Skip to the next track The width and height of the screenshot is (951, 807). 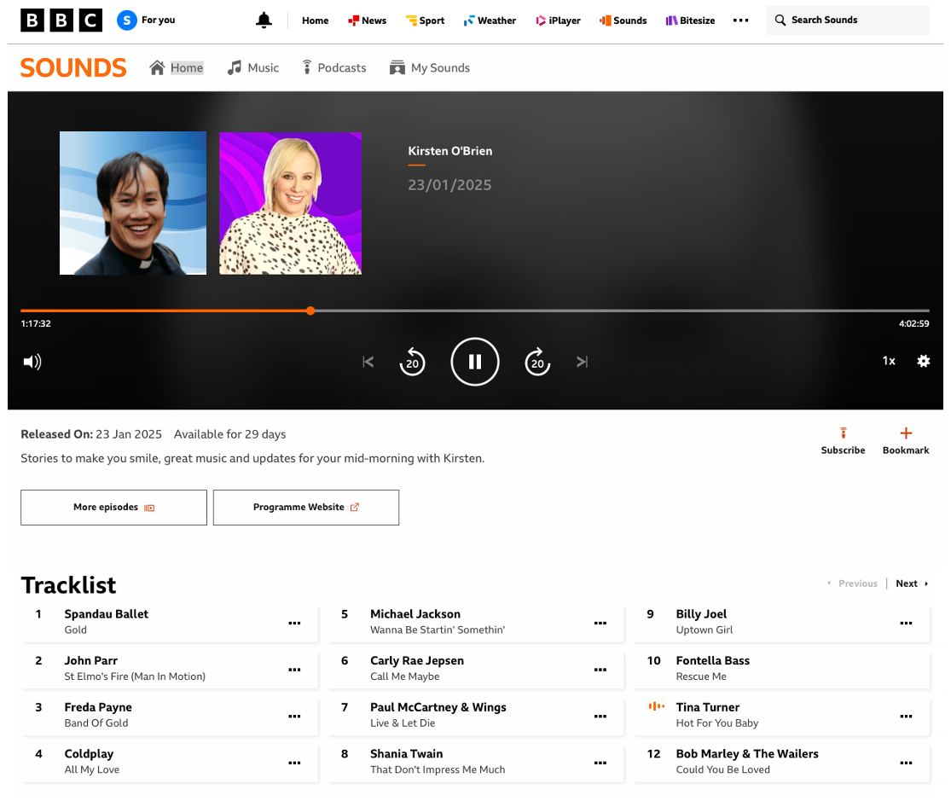[583, 362]
